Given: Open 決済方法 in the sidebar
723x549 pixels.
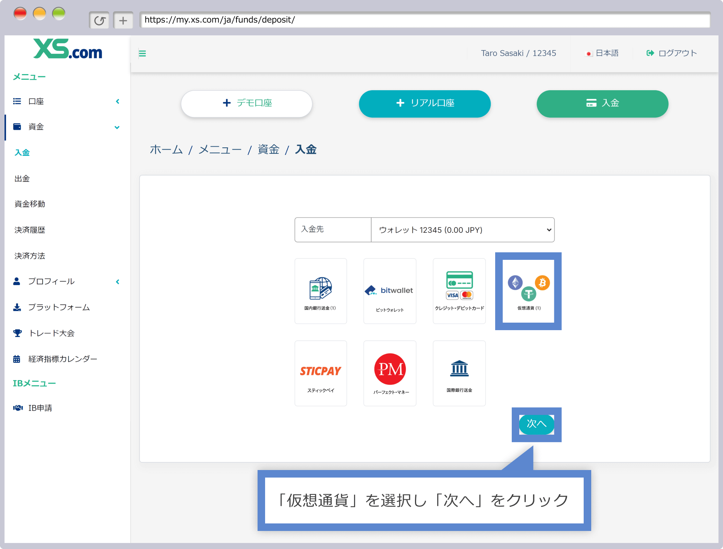Looking at the screenshot, I should 30,256.
